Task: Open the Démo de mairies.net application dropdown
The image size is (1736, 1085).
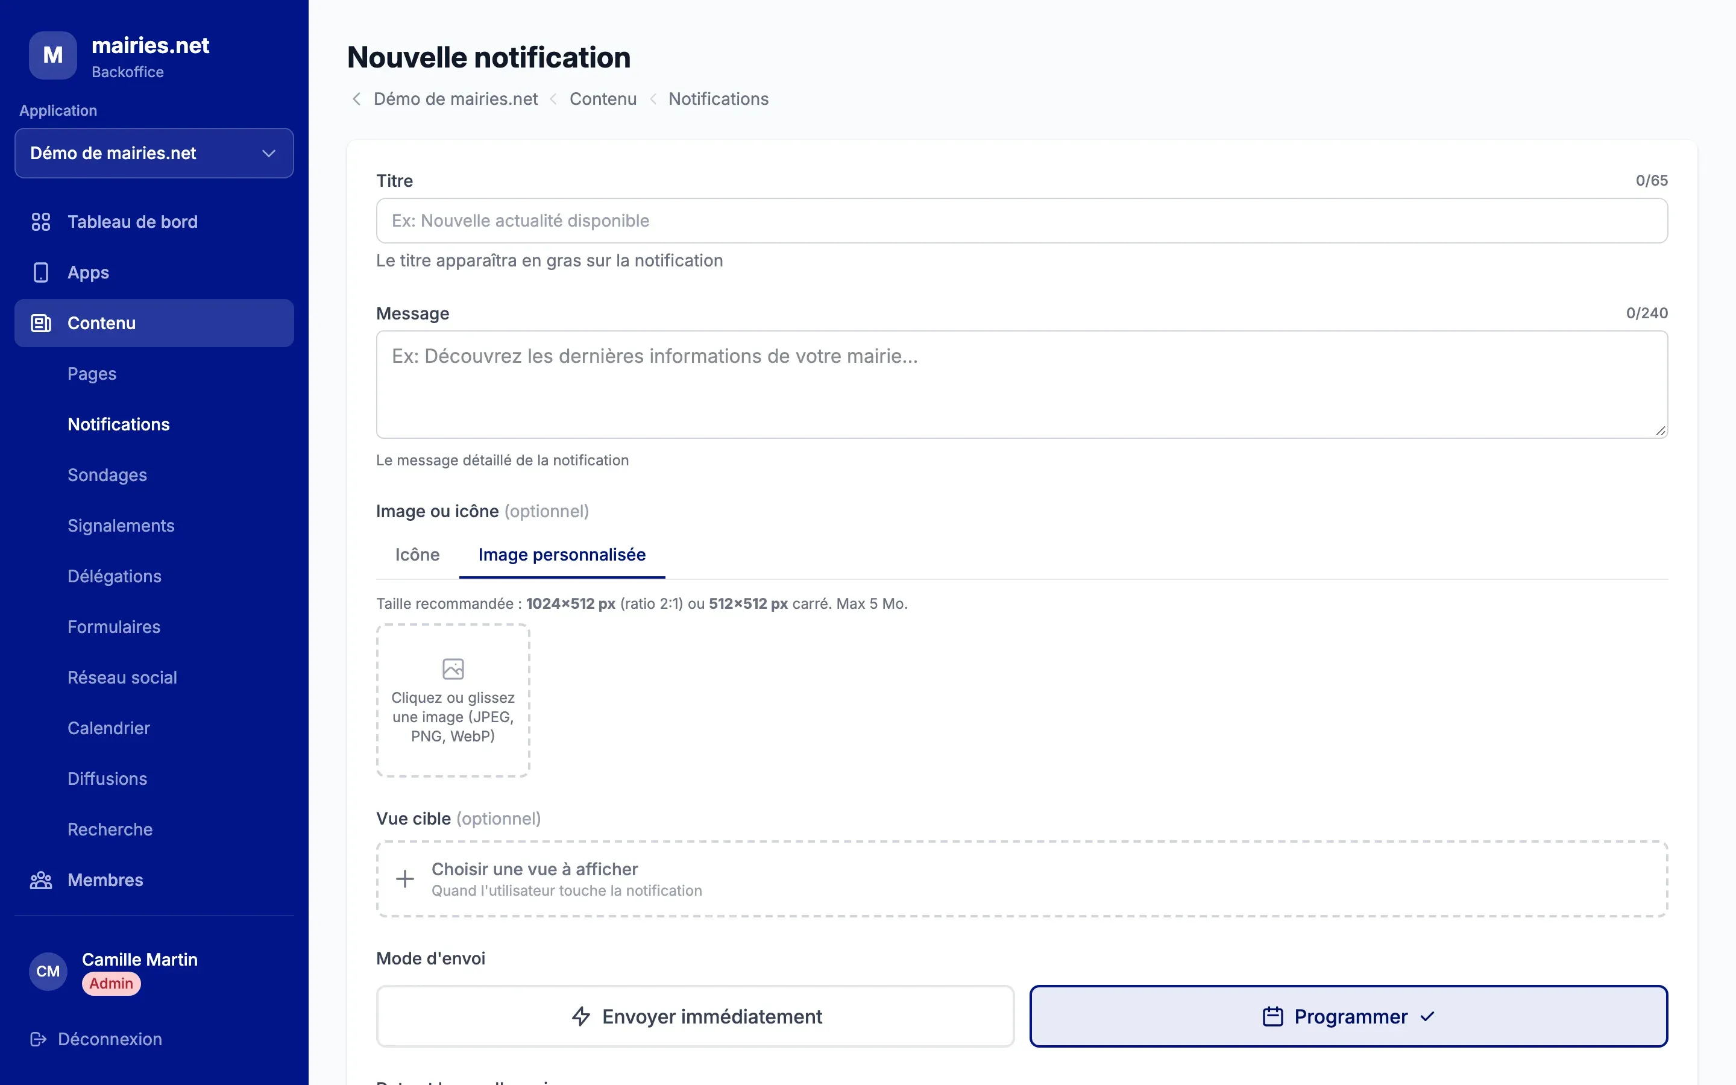Action: pyautogui.click(x=154, y=153)
